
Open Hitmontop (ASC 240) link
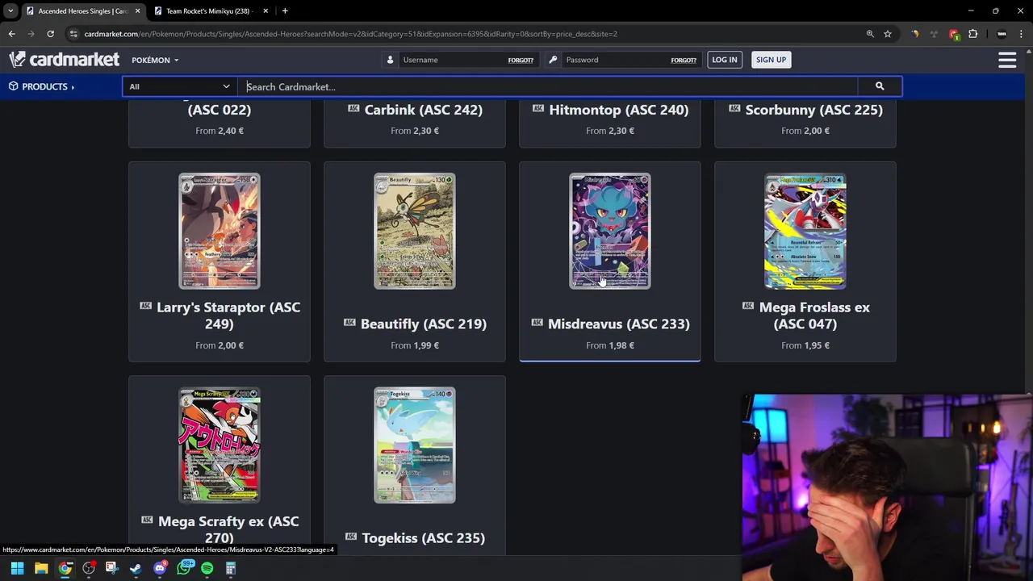pyautogui.click(x=619, y=110)
